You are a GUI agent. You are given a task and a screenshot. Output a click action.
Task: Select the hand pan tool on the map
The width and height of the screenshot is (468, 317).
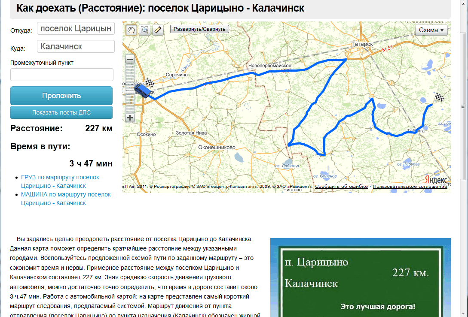(131, 30)
